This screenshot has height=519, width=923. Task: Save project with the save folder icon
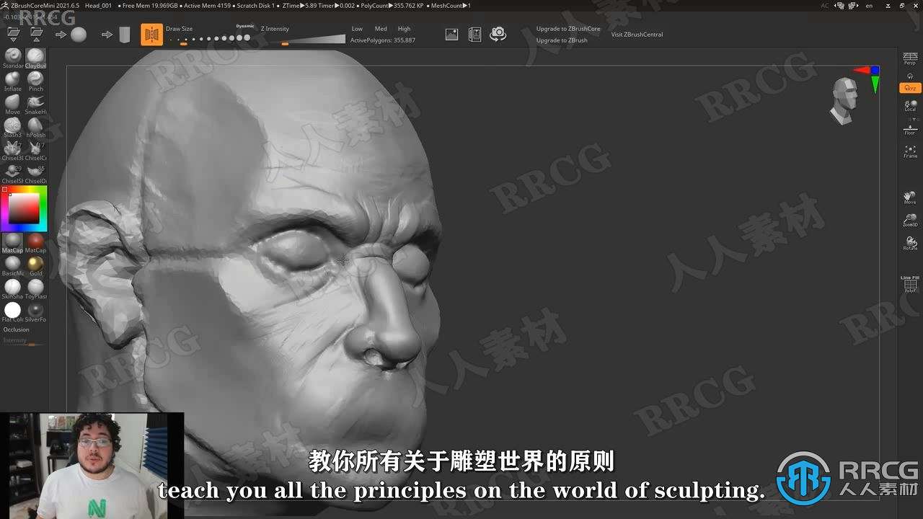click(x=36, y=34)
